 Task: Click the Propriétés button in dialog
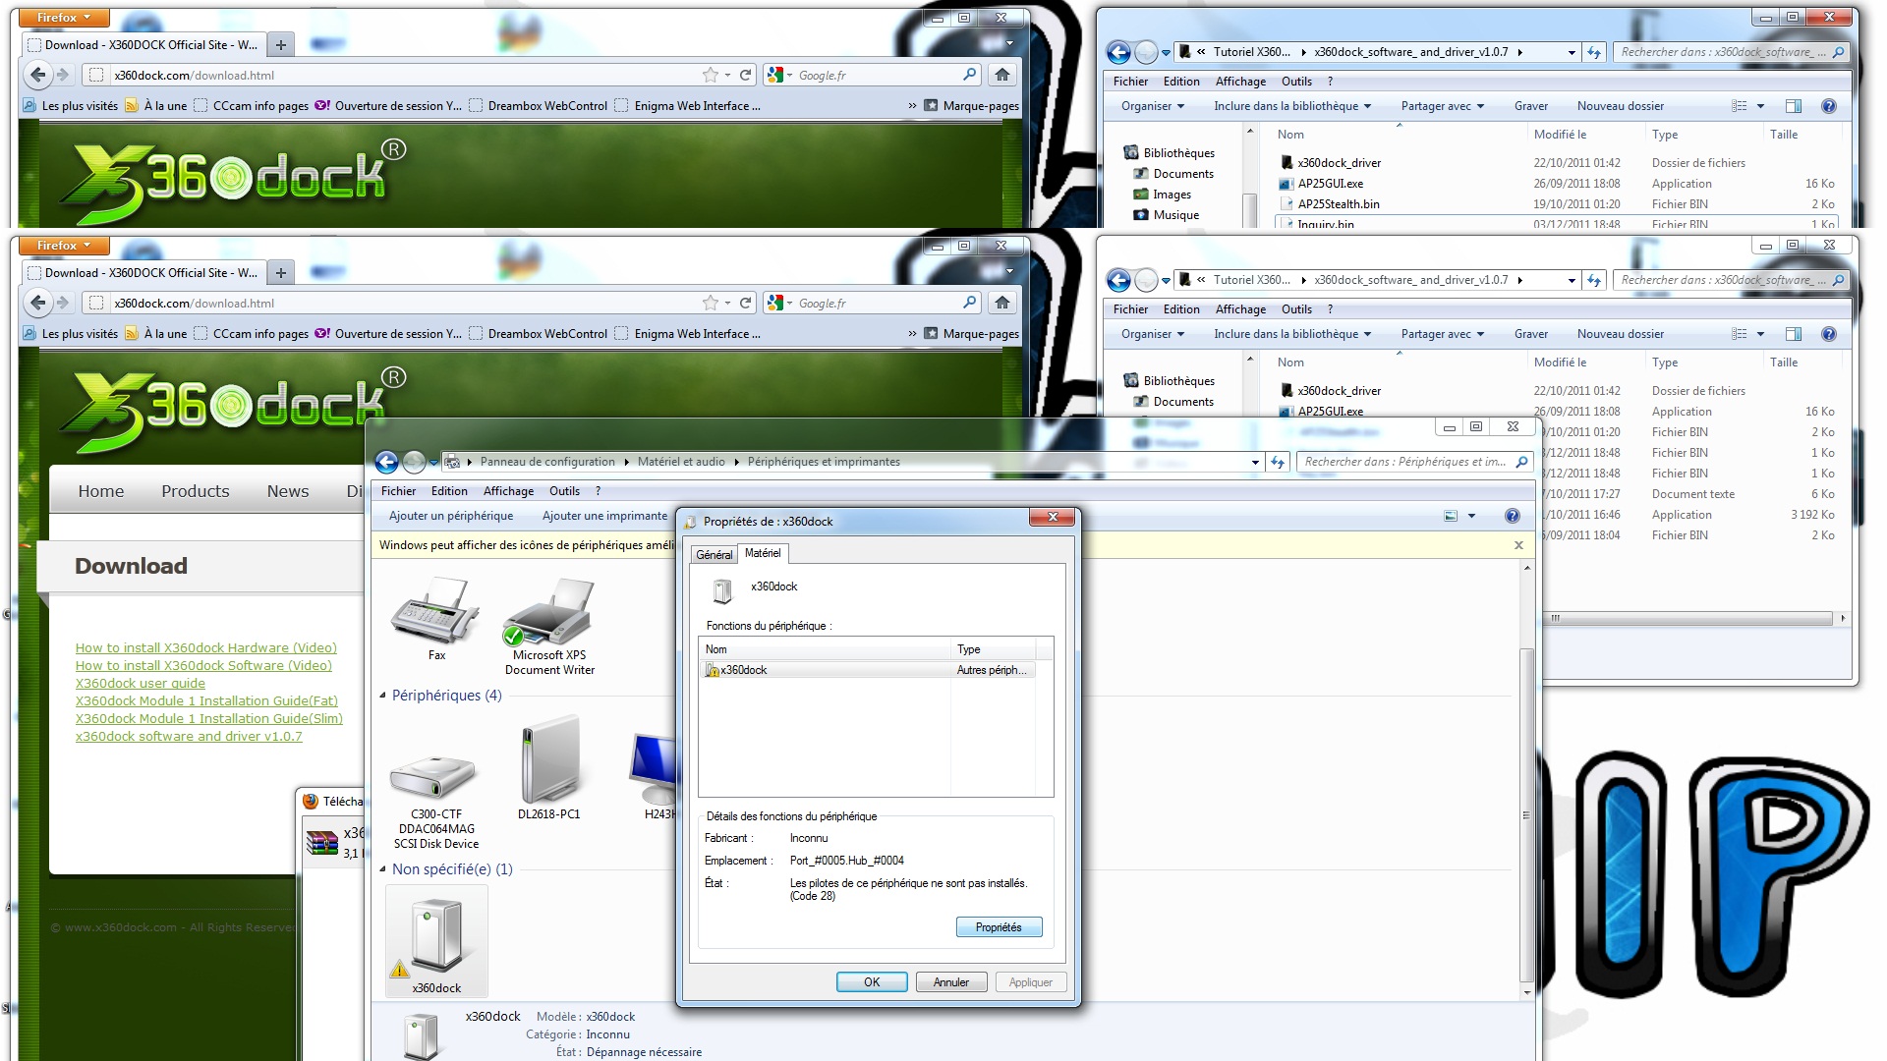999,927
